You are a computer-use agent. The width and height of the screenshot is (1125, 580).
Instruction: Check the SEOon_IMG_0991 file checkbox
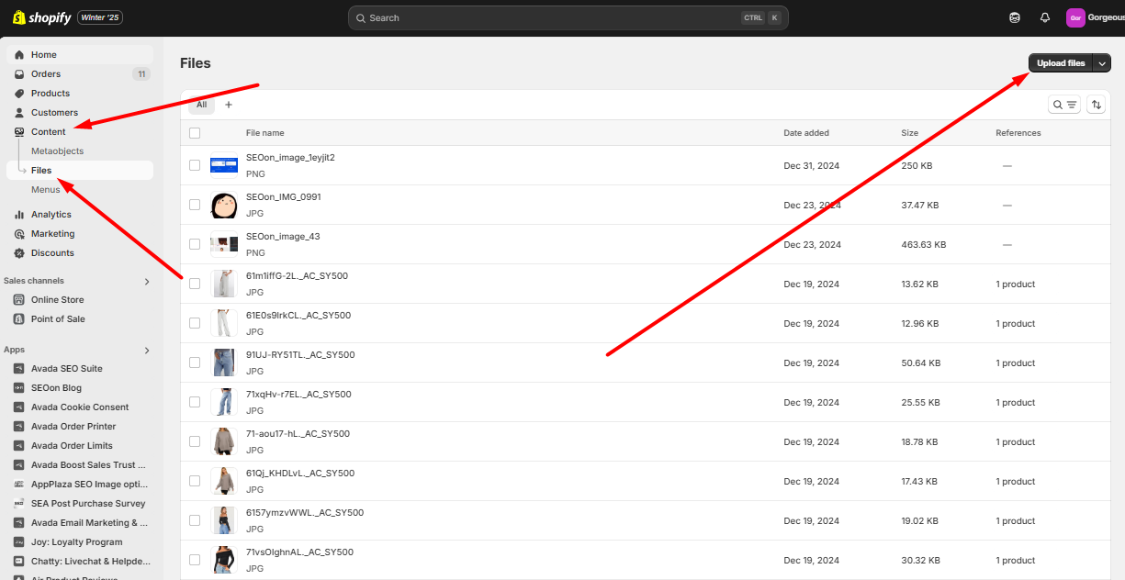coord(195,205)
